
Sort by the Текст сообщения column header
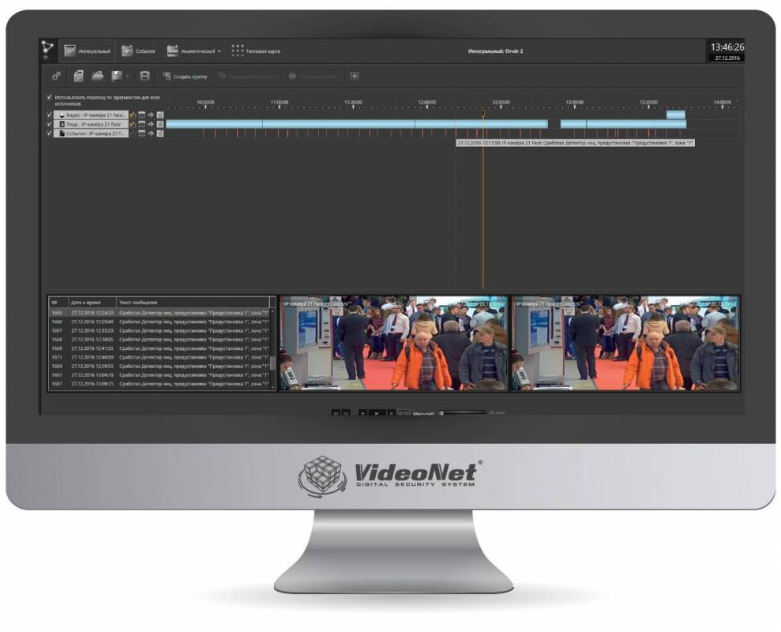click(193, 302)
